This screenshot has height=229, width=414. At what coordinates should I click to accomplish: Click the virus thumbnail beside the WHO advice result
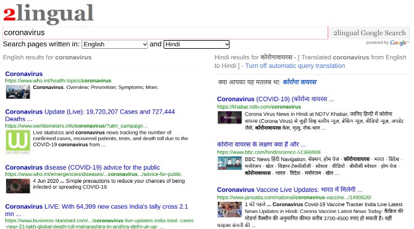click(x=18, y=186)
